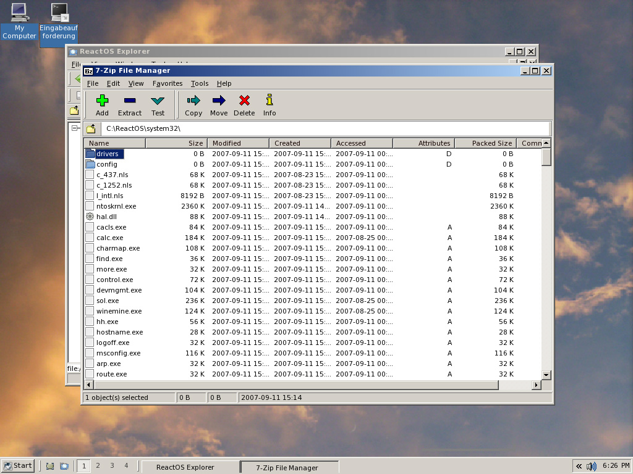Image resolution: width=633 pixels, height=474 pixels.
Task: Click the horizontal scrollbar right arrow
Action: 536,385
